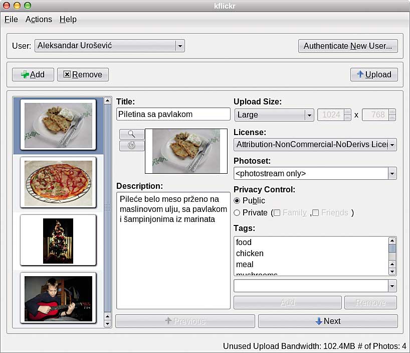Click the Add photos button with green plus

tap(33, 75)
